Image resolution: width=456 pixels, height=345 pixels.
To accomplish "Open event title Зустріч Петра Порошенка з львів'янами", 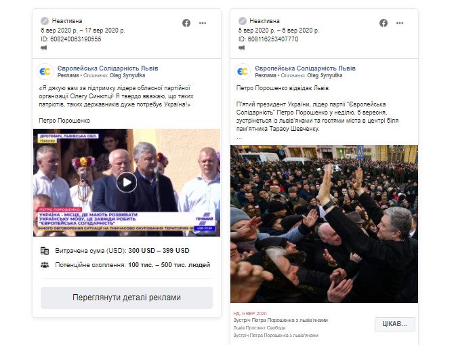I will coord(281,321).
